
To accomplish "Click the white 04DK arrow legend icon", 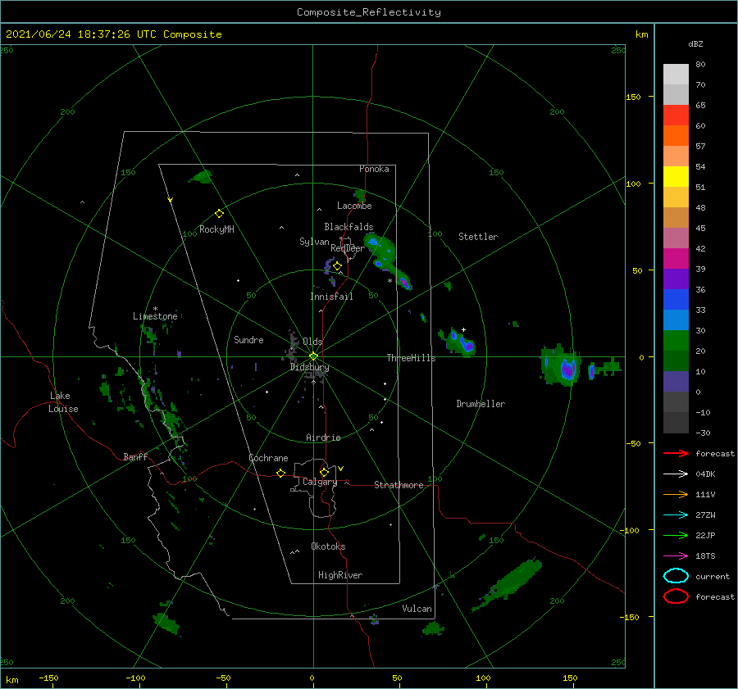I will click(x=676, y=474).
